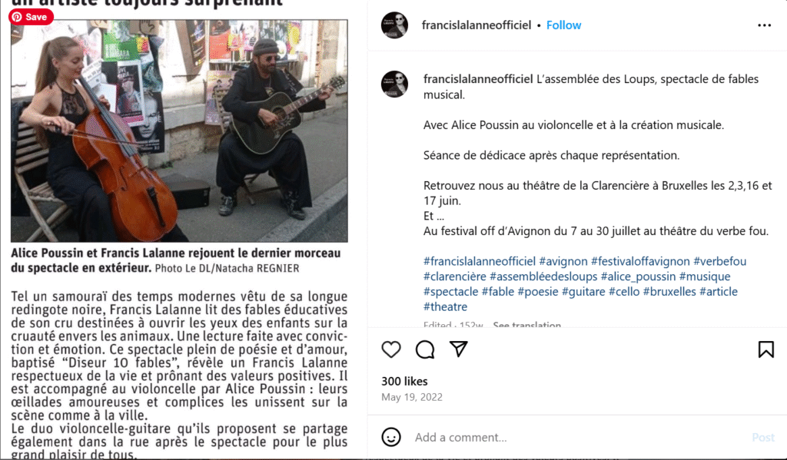Click in the Add a comment field
Image resolution: width=787 pixels, height=460 pixels.
point(577,437)
